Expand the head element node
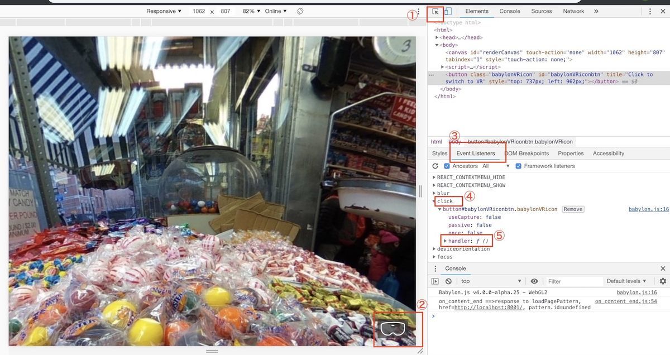The image size is (670, 355). [437, 37]
